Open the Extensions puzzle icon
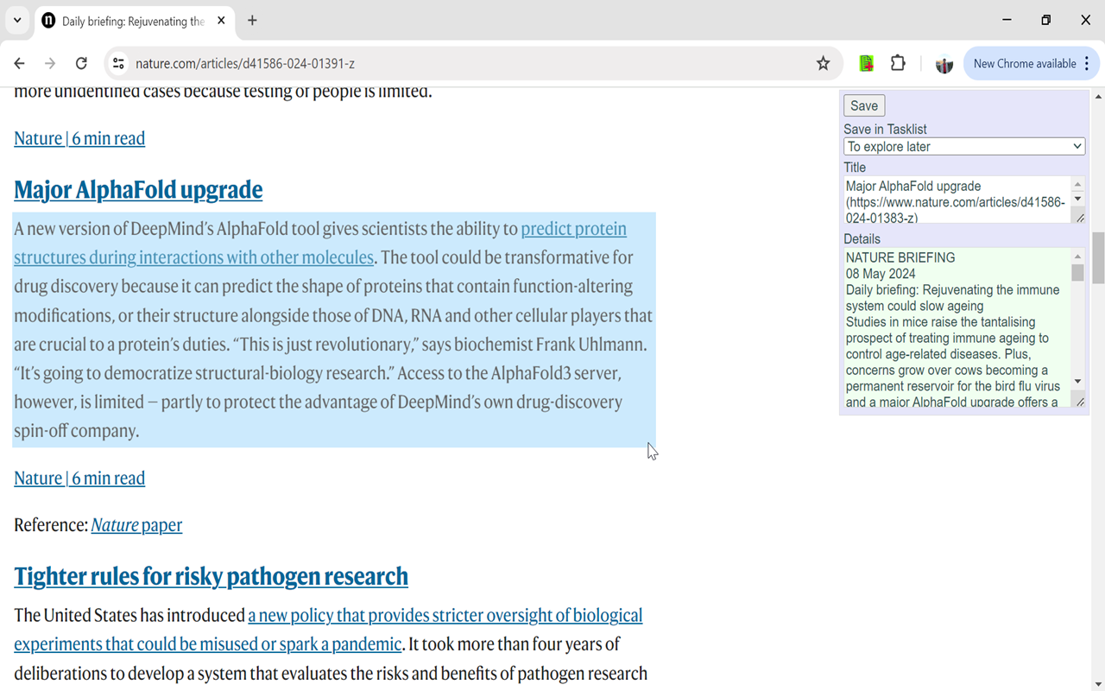The image size is (1105, 691). [898, 63]
